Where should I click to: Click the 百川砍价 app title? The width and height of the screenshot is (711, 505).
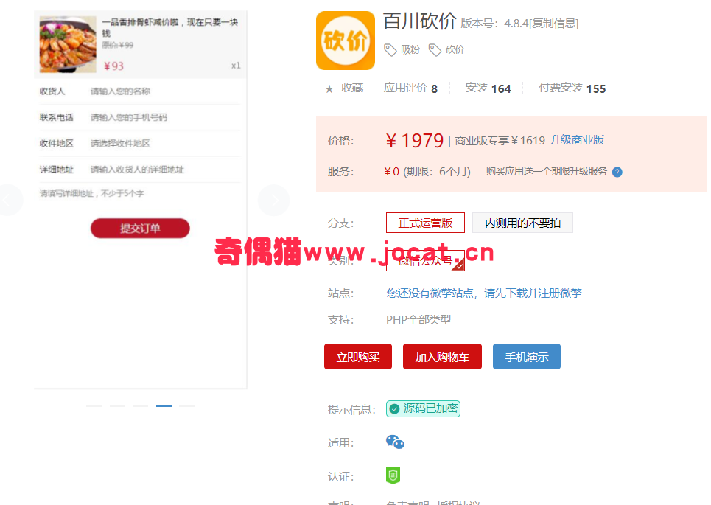[x=420, y=21]
